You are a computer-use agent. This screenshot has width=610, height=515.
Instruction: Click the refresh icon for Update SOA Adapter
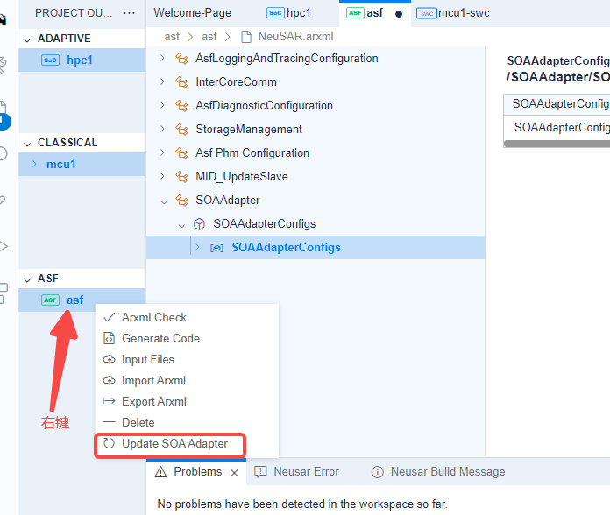[x=110, y=444]
